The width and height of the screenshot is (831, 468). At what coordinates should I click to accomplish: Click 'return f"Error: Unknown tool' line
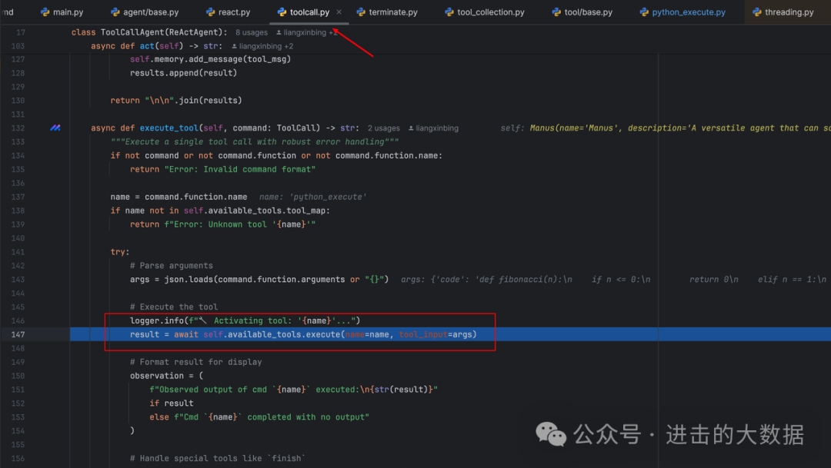click(x=222, y=224)
